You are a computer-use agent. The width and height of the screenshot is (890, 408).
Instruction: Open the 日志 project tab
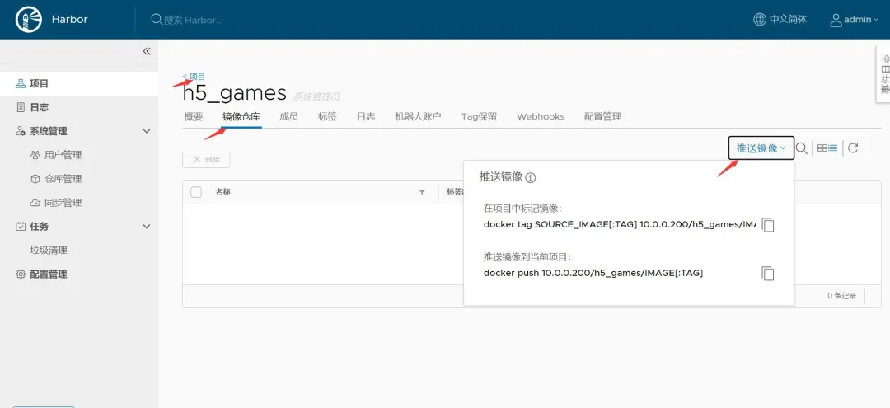[366, 116]
